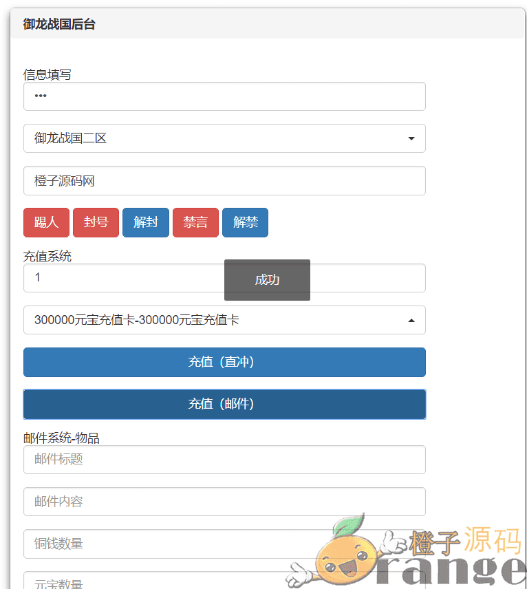Viewport: 527px width, 589px height.
Task: Click the password field under 信息填写
Action: click(224, 96)
